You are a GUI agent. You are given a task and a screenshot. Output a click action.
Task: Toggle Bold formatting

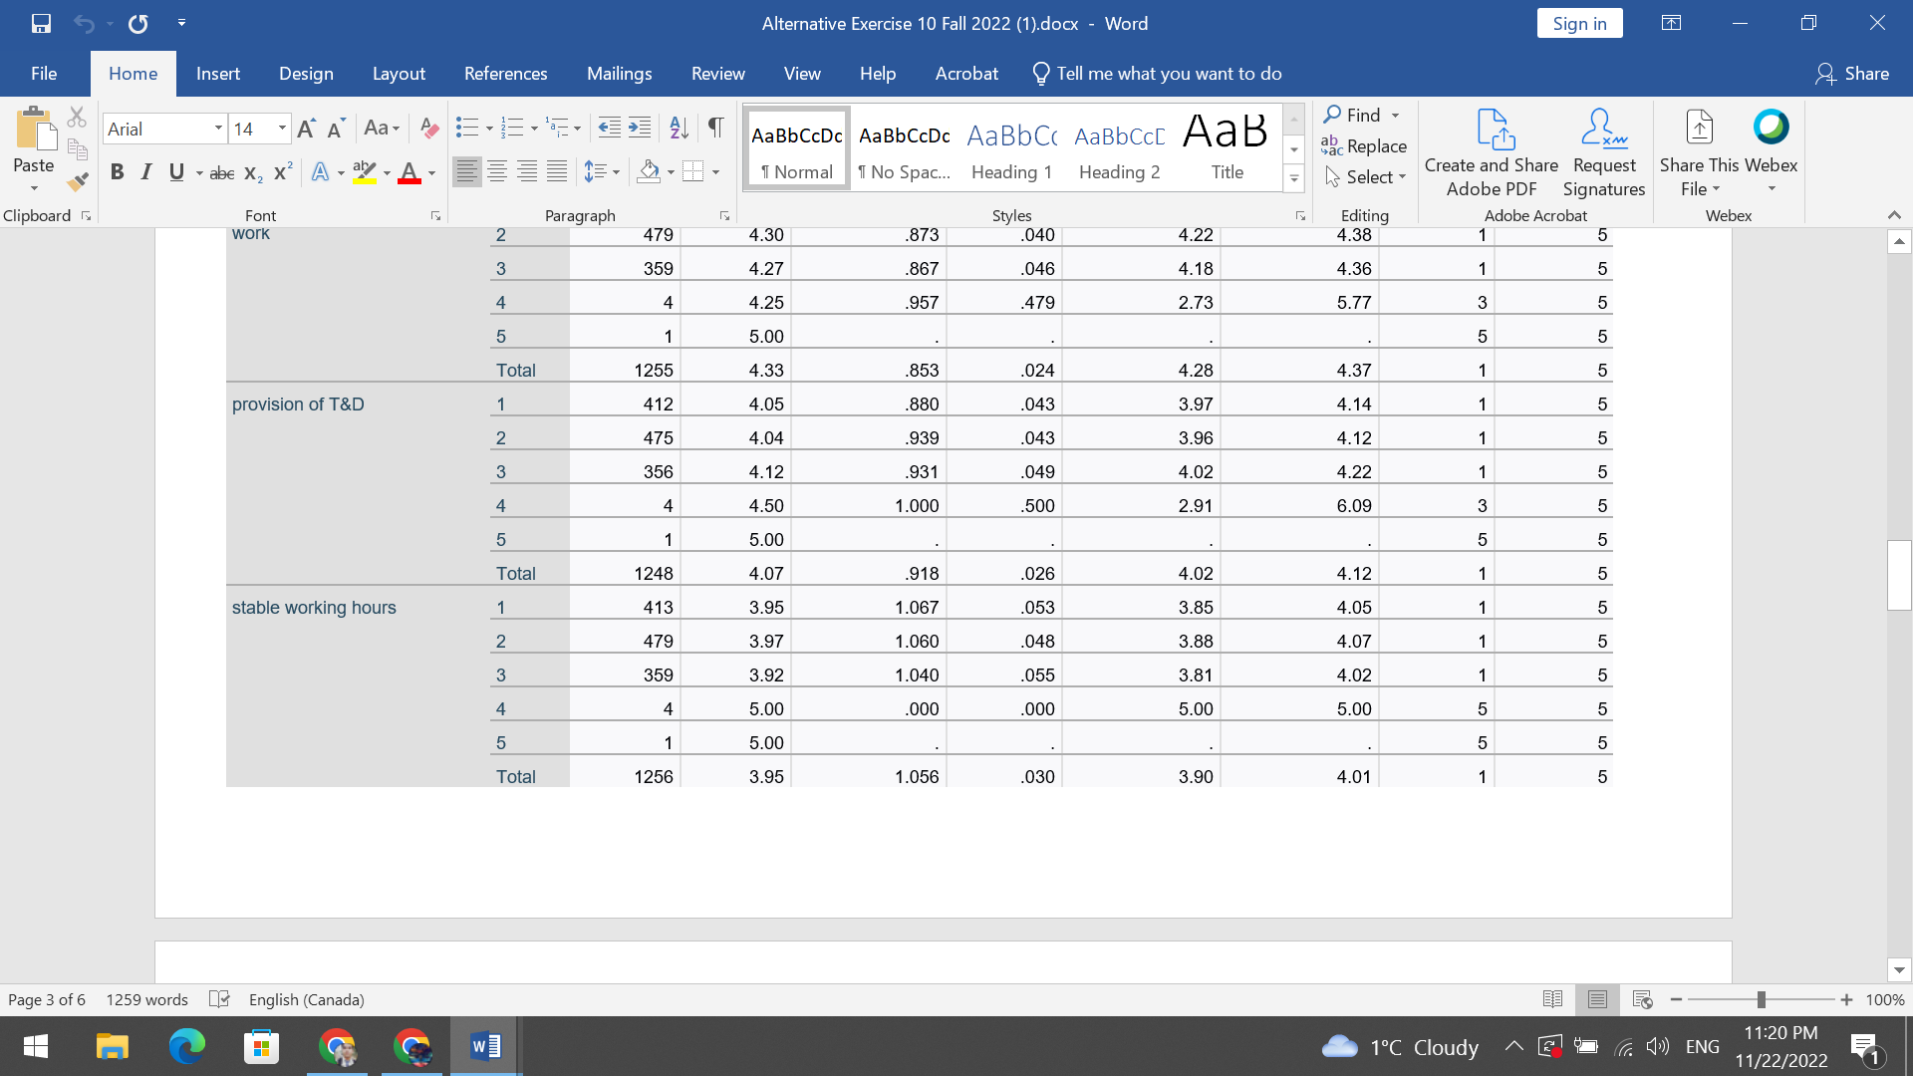click(x=117, y=172)
